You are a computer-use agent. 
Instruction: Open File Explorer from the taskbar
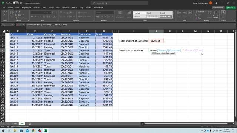point(15,130)
